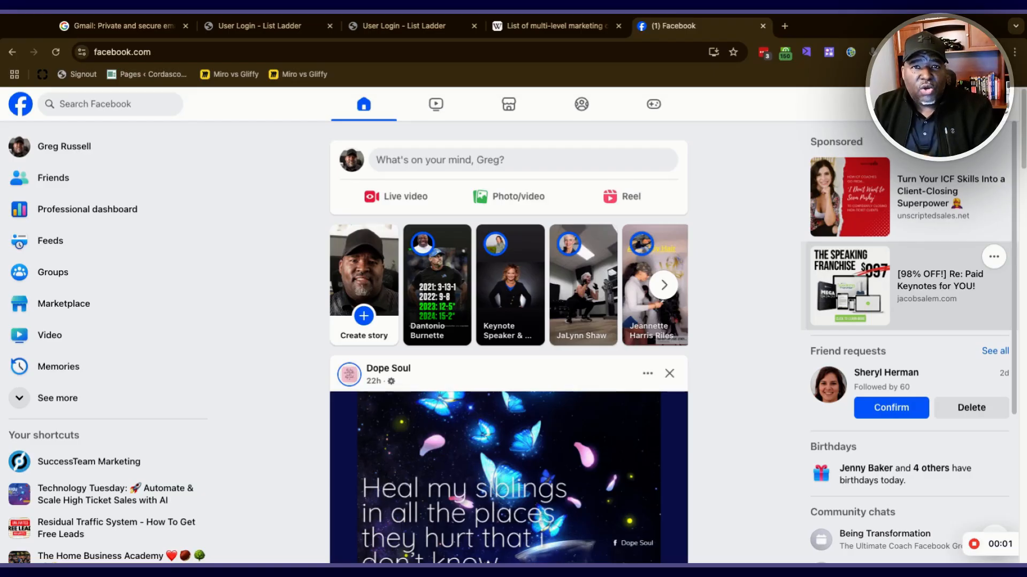Open a new browser tab

(x=785, y=26)
